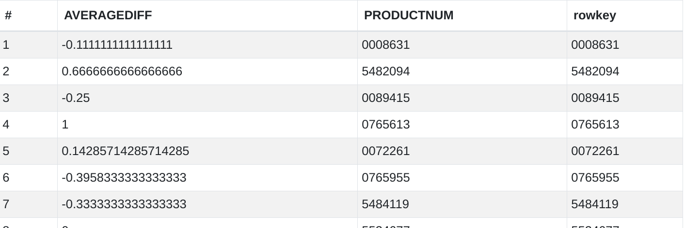Click 5484119 in the rowkey column
The width and height of the screenshot is (685, 228).
[595, 204]
